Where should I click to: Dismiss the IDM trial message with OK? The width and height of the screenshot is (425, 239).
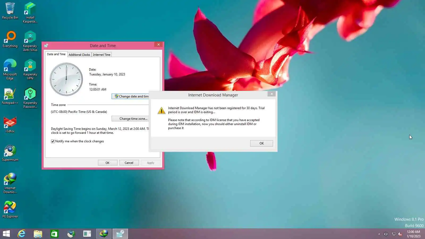click(x=261, y=143)
